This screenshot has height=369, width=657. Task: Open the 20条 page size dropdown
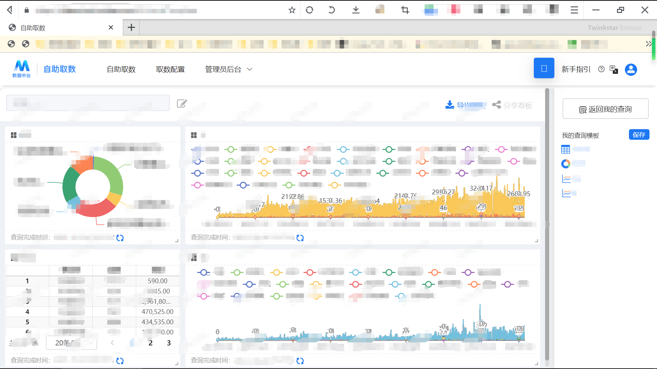click(x=72, y=343)
